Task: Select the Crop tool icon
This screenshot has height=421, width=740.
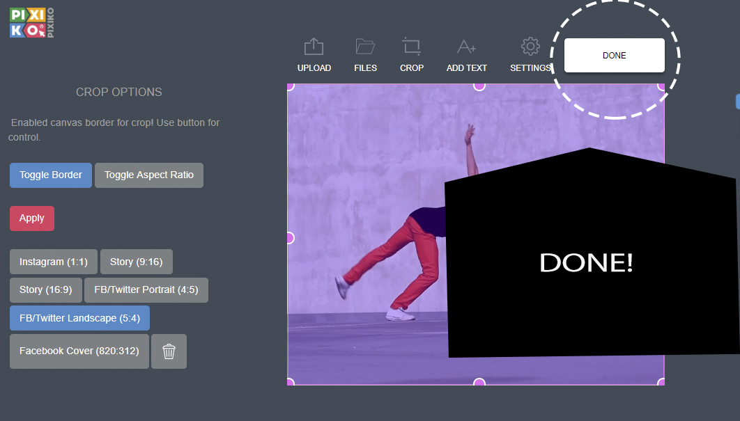Action: [x=412, y=46]
